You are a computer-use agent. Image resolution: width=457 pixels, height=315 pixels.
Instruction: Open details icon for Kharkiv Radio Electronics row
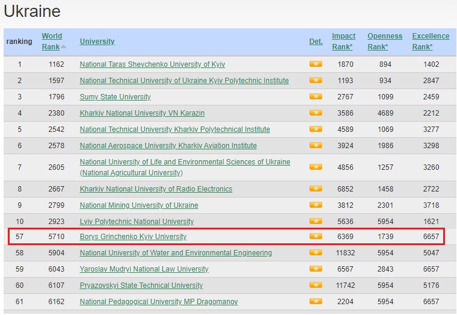pyautogui.click(x=316, y=189)
